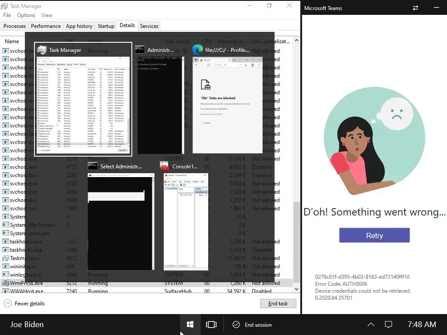Image resolution: width=447 pixels, height=335 pixels.
Task: Select the Taskmgr.exe process row
Action: [147, 258]
